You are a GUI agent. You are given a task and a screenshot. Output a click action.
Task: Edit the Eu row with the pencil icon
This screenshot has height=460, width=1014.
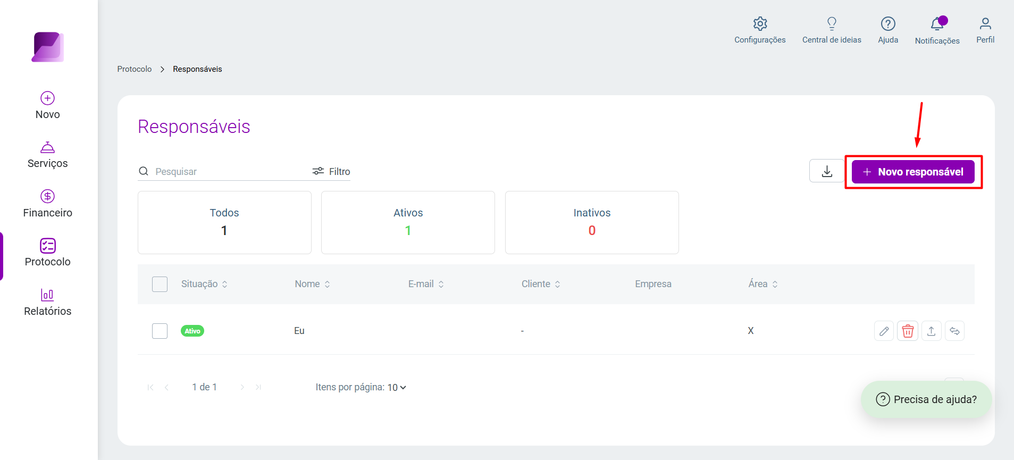(884, 331)
